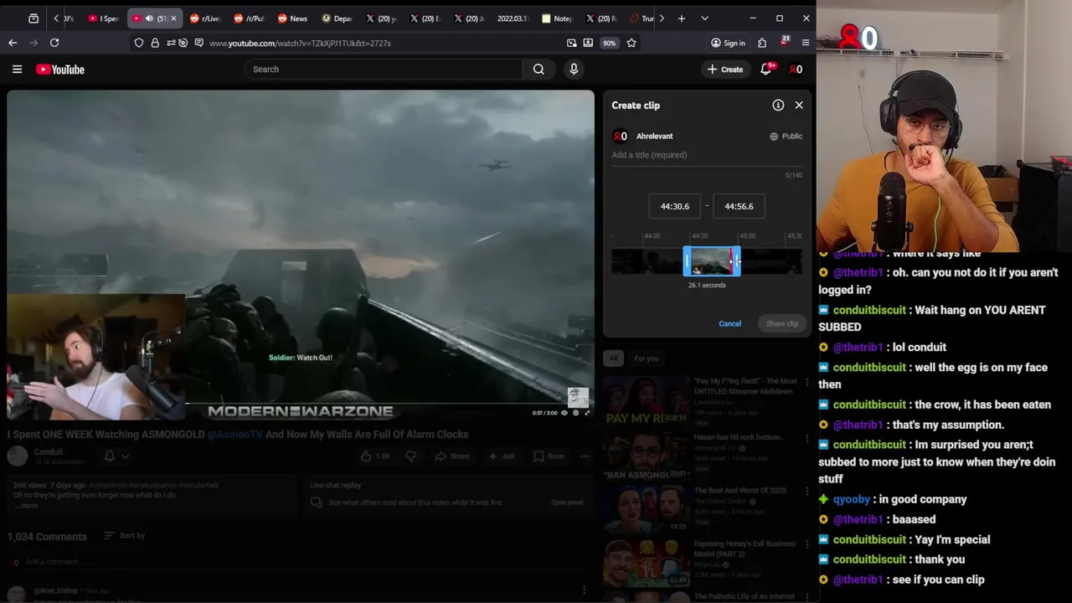This screenshot has height=603, width=1072.
Task: Open the account avatar menu in YouTube header
Action: (x=796, y=70)
